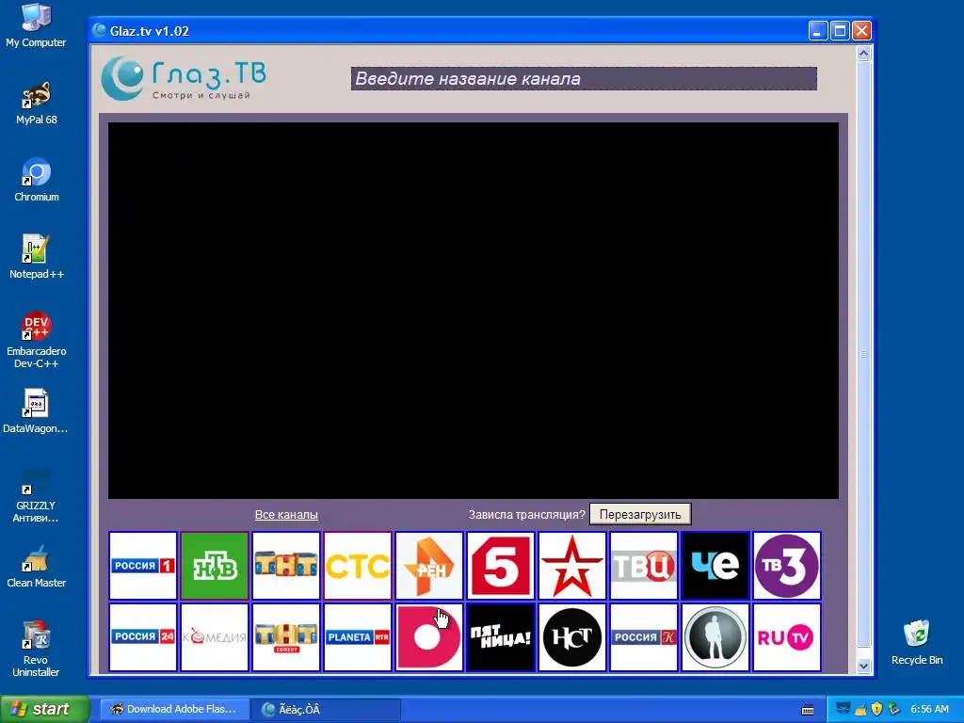
Task: Choose the RU TV channel
Action: click(x=786, y=637)
